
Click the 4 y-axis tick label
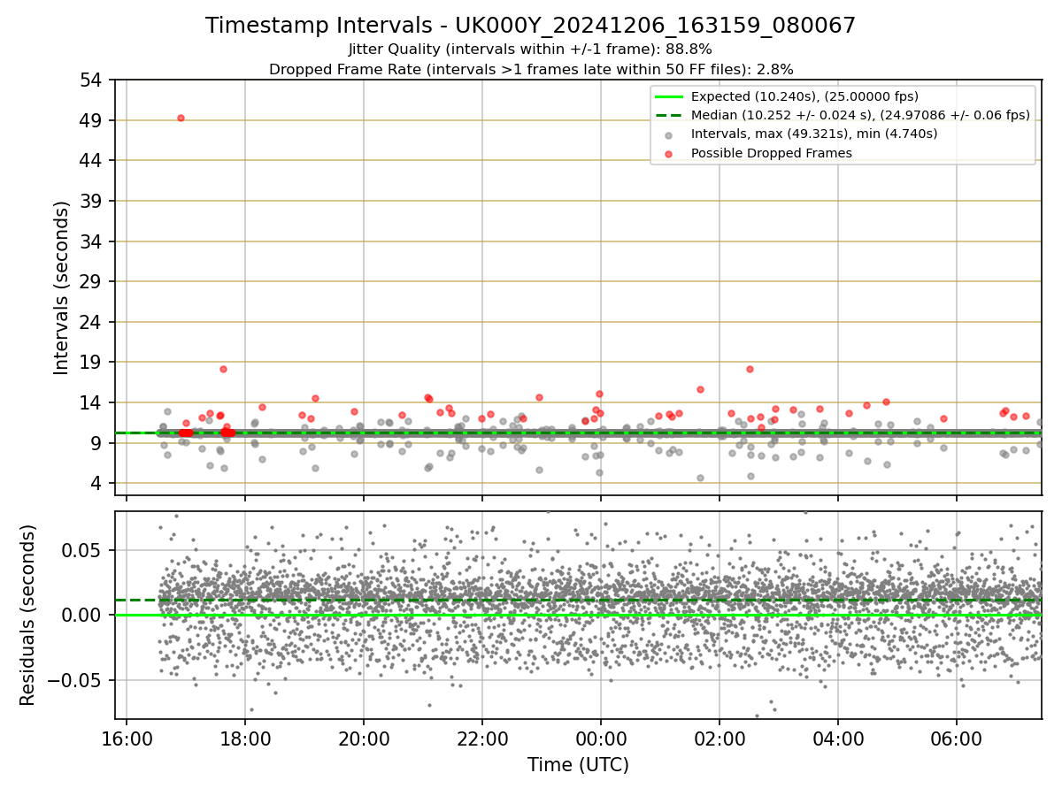point(98,483)
